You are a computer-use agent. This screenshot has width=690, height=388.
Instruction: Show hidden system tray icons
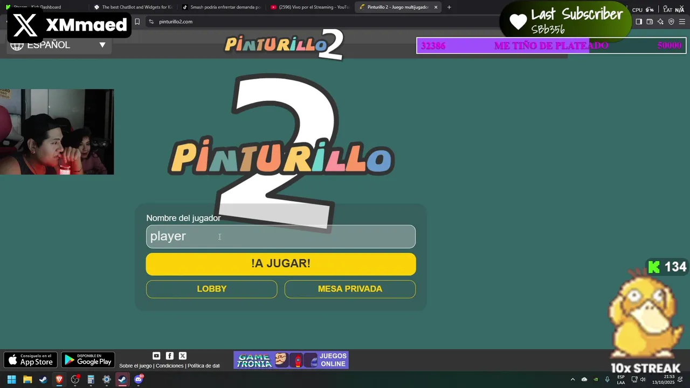coord(572,379)
